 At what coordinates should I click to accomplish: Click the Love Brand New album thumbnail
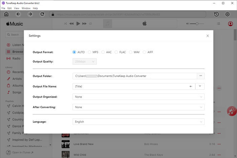pos(66,144)
